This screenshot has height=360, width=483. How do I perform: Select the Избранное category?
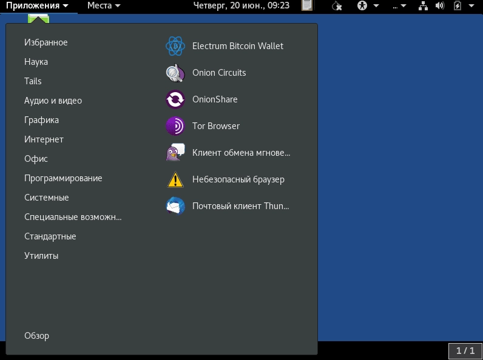pos(46,42)
